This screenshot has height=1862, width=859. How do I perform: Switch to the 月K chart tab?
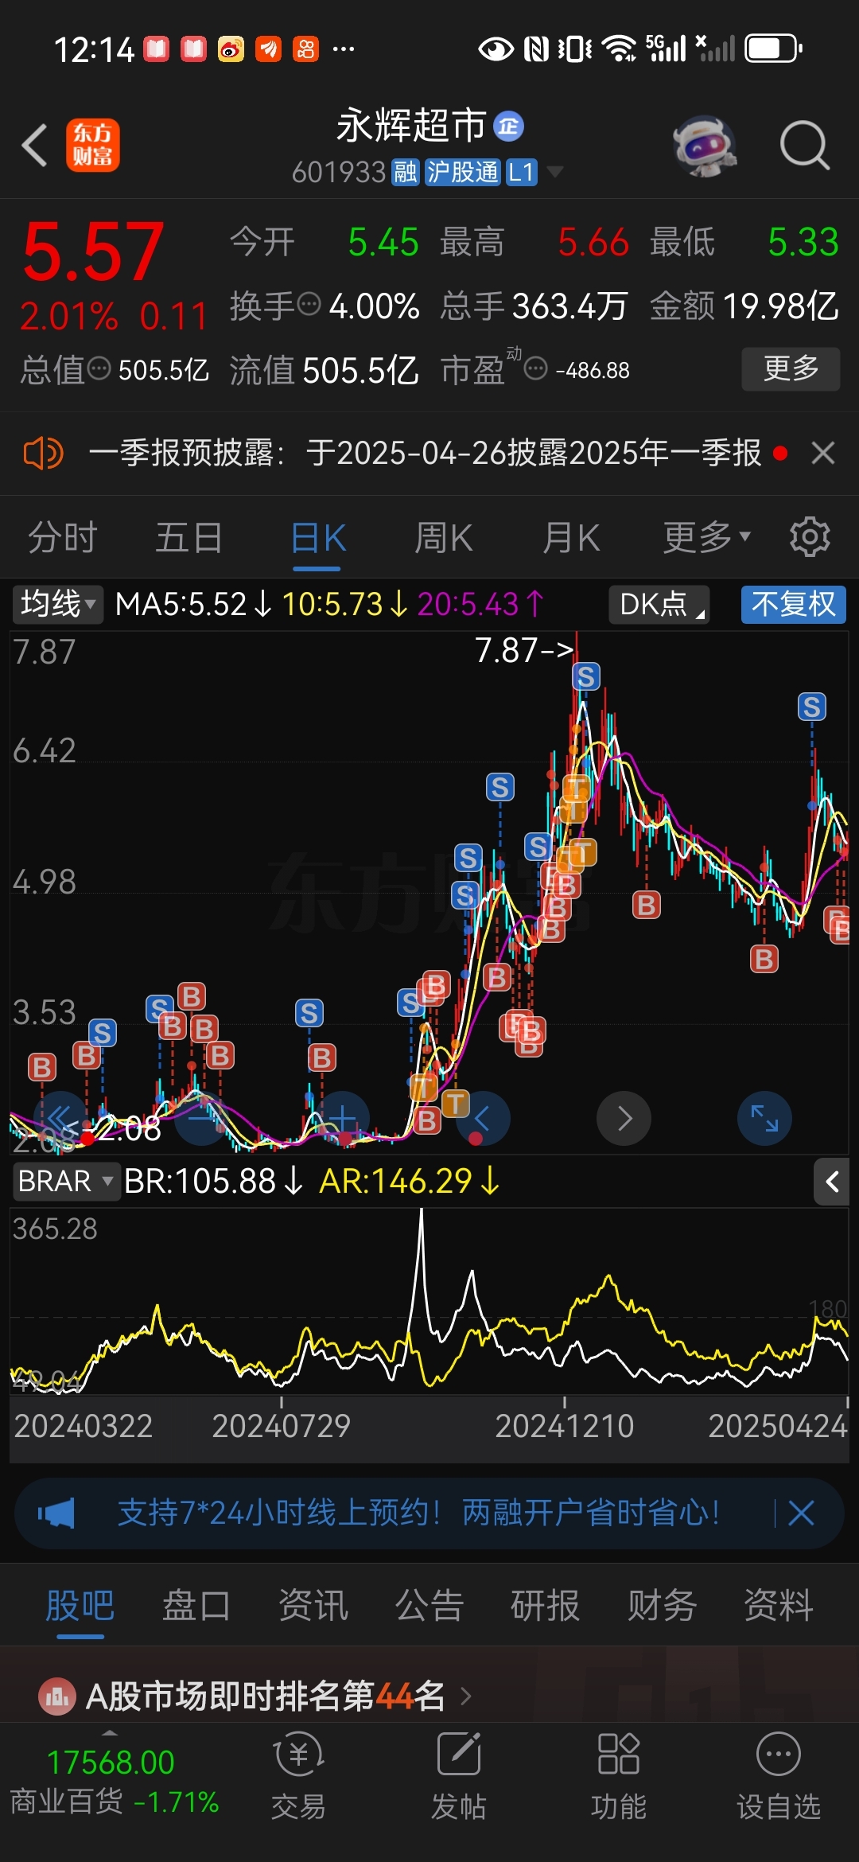571,538
